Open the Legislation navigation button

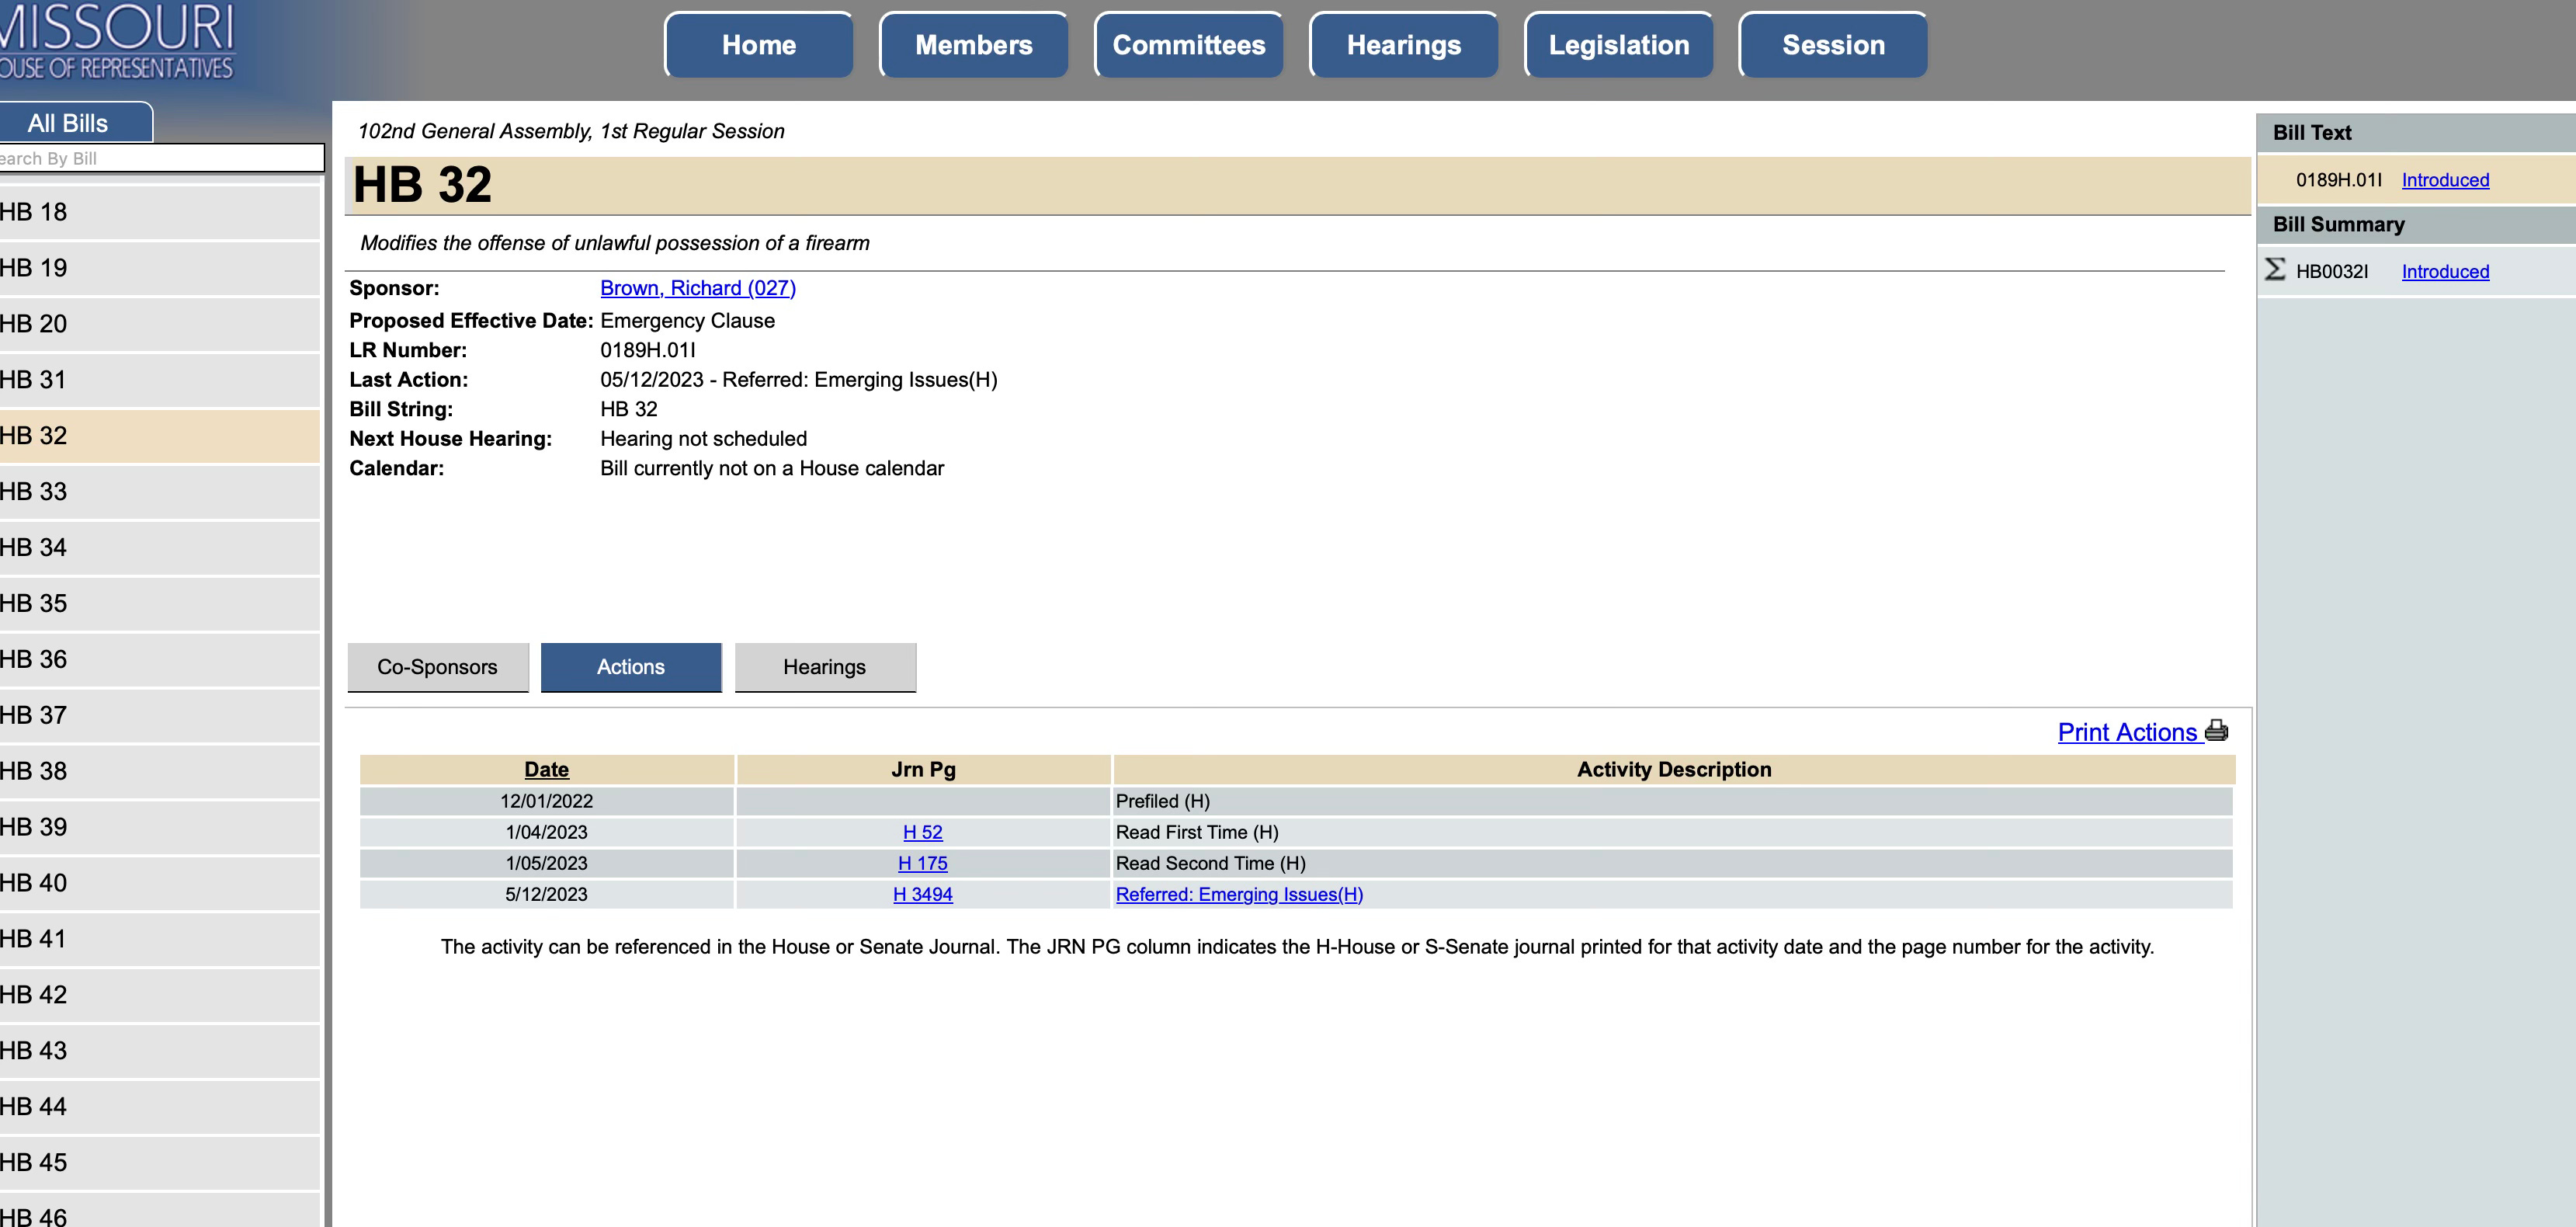pyautogui.click(x=1619, y=45)
